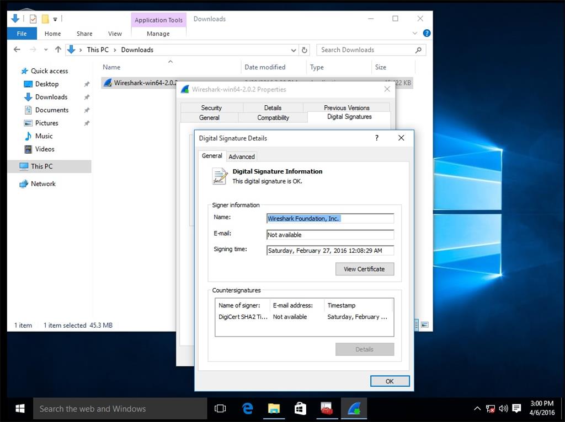Click the blue Help icon in Explorer ribbon

427,33
